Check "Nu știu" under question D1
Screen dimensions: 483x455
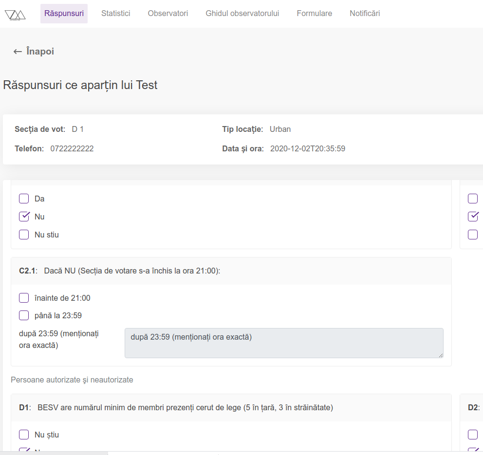click(x=24, y=434)
